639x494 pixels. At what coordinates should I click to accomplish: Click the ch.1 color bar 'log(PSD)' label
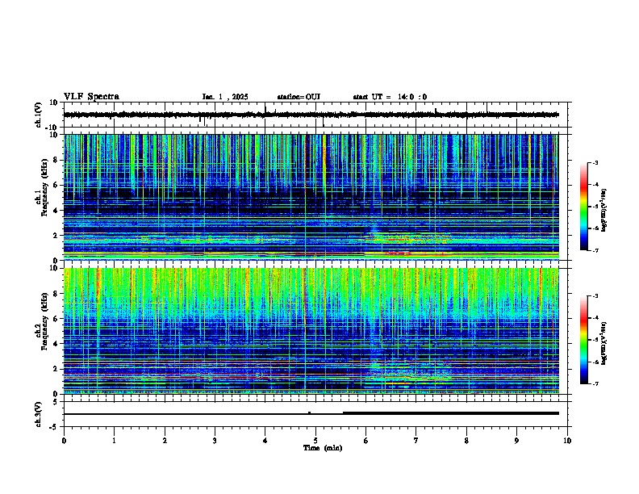604,210
